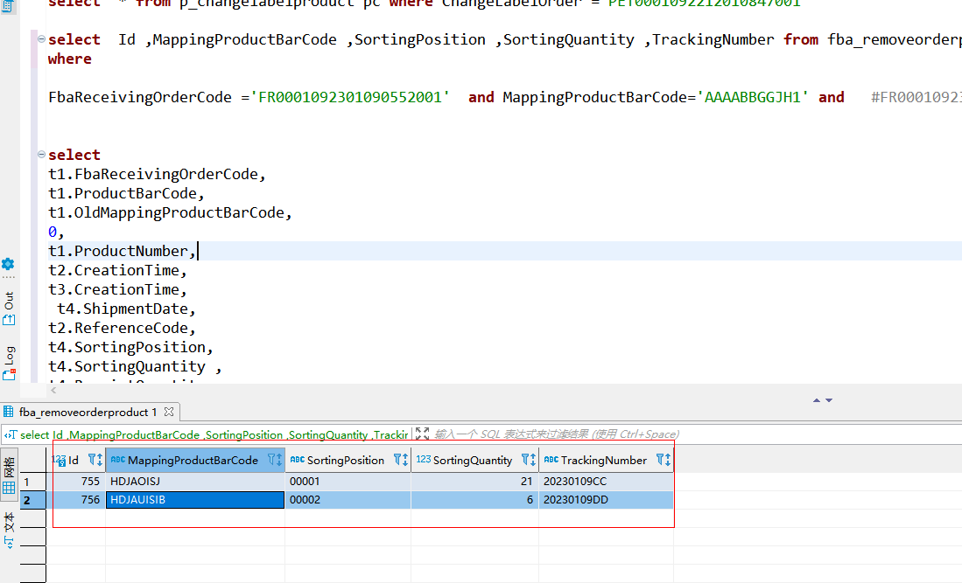Click the TrackingNumber cell 20230109DD

pyautogui.click(x=606, y=500)
